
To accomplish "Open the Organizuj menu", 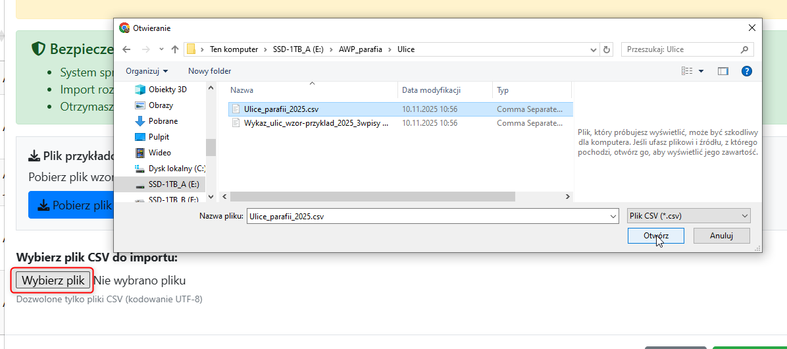I will (x=147, y=71).
